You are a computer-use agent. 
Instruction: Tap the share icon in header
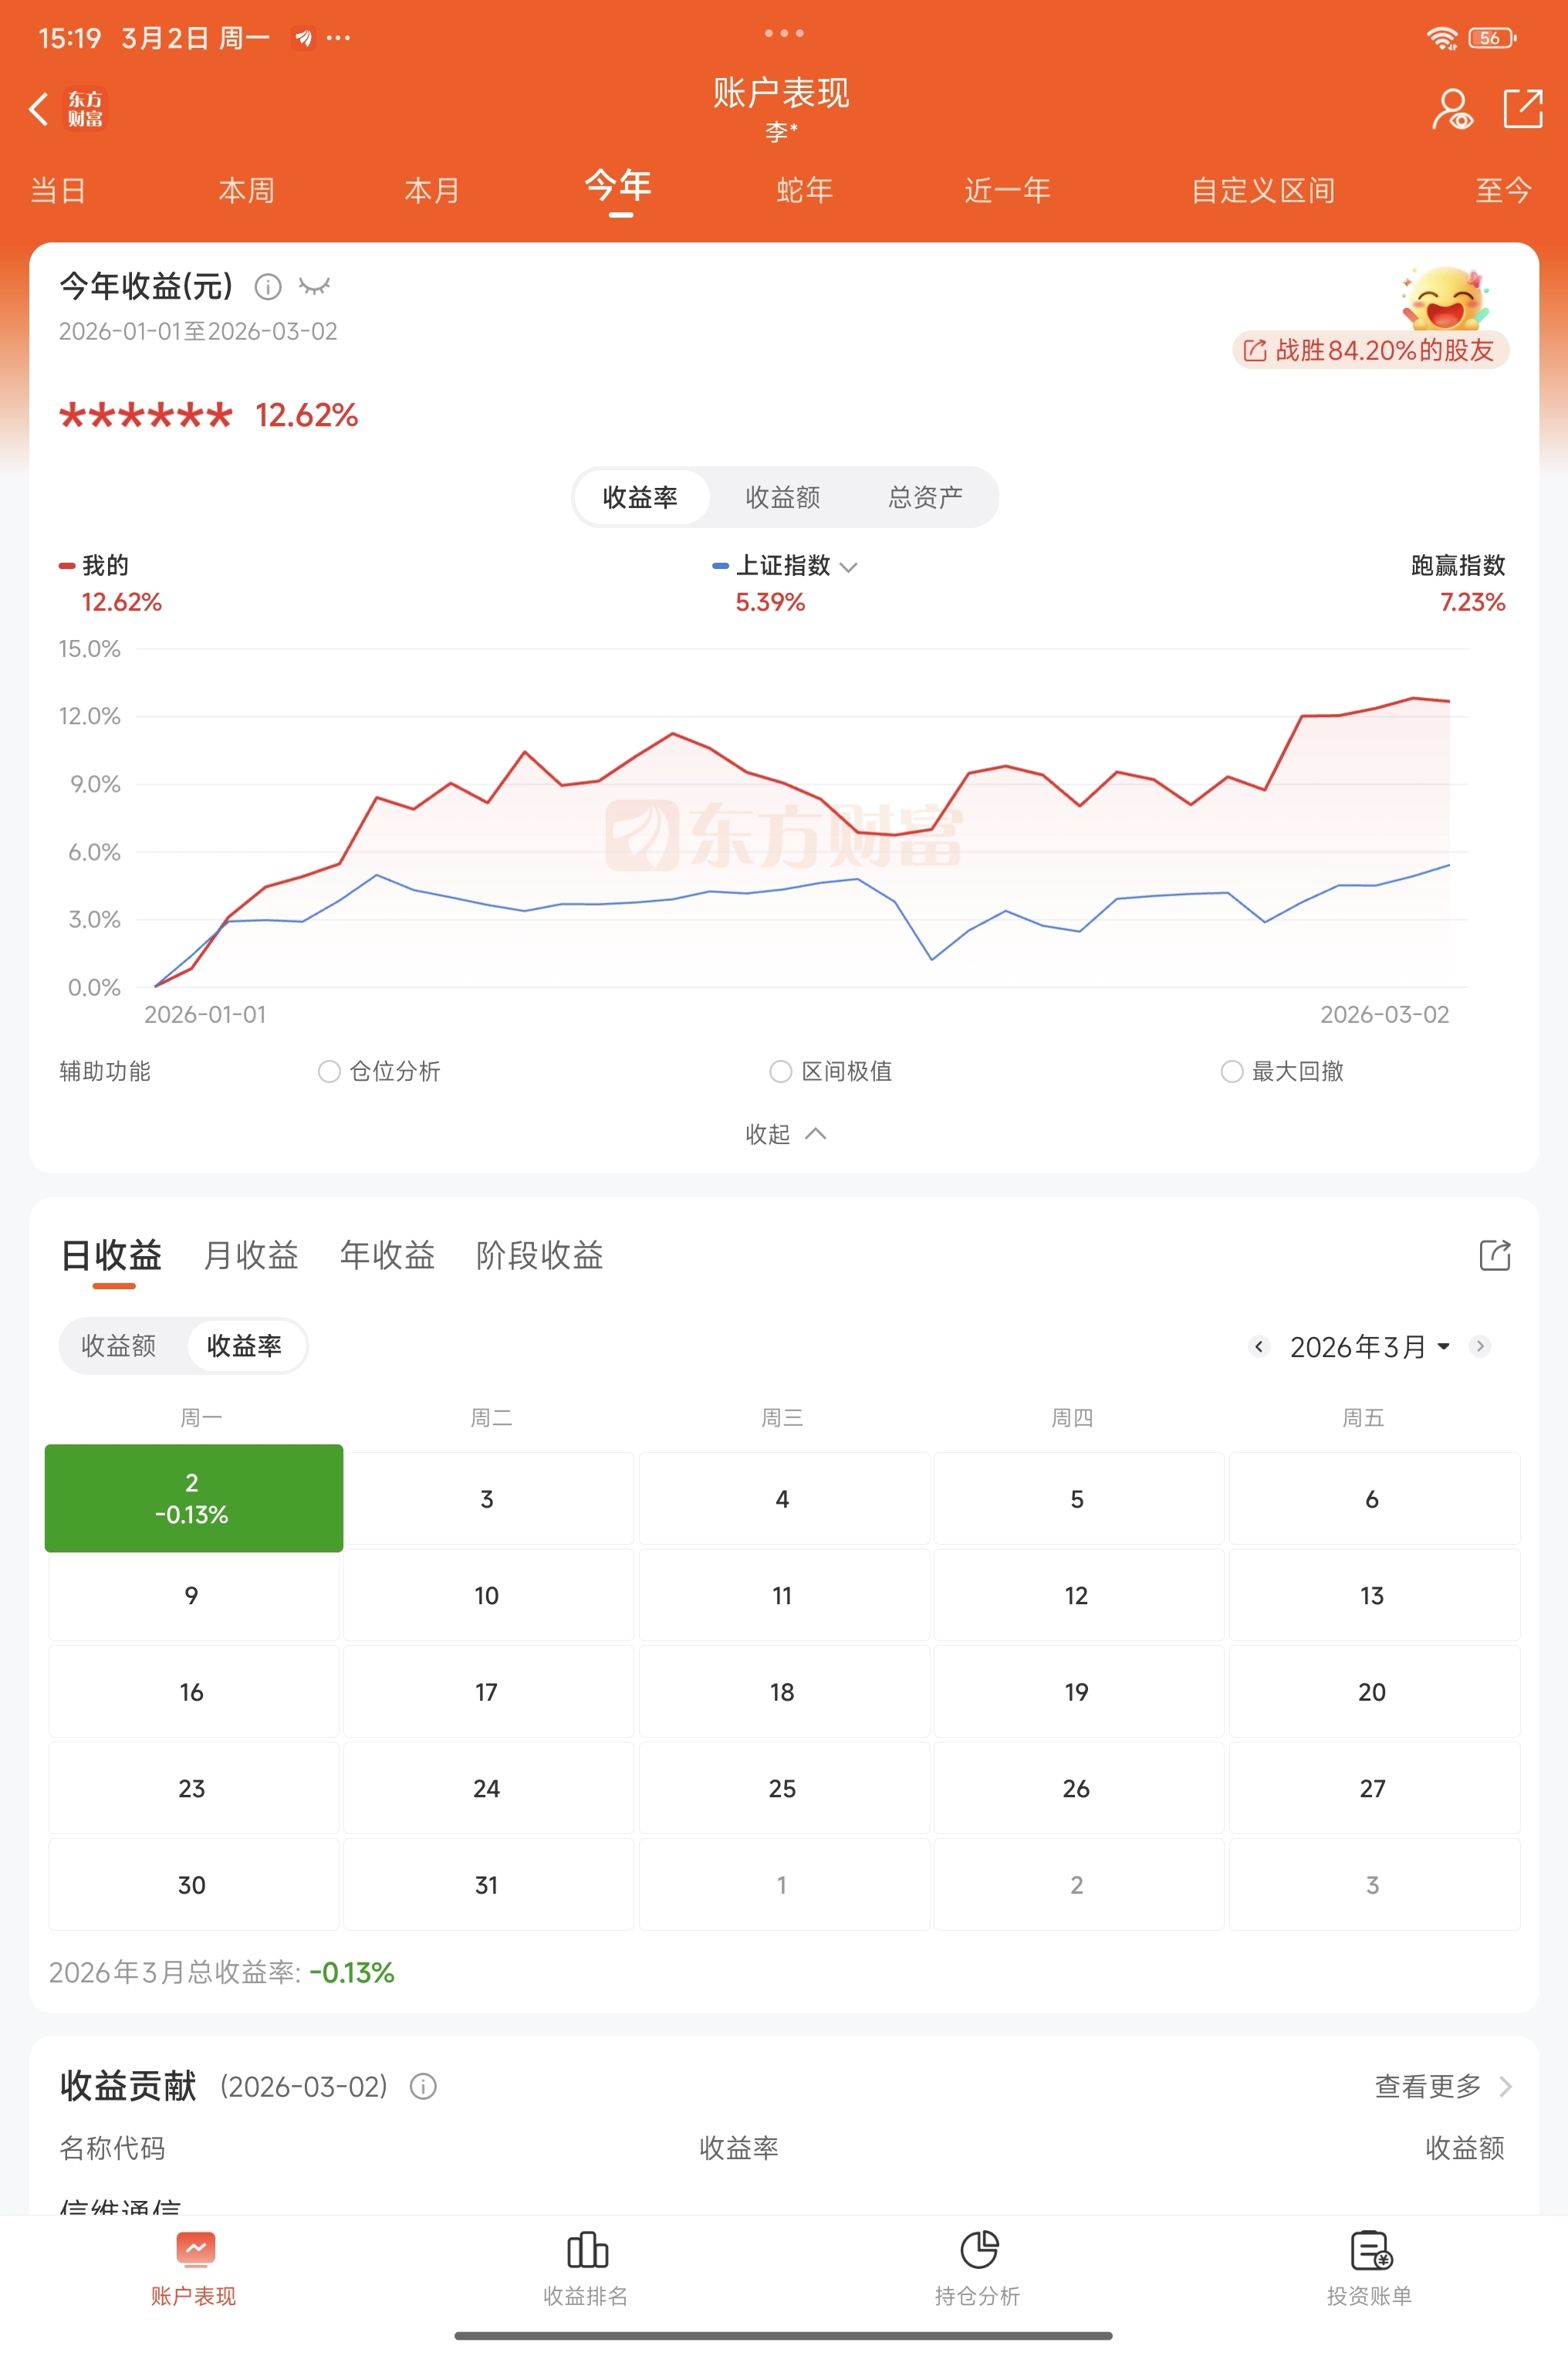click(1522, 108)
